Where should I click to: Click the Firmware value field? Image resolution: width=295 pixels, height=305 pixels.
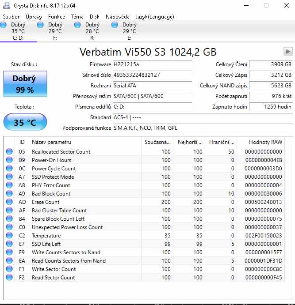(x=152, y=64)
